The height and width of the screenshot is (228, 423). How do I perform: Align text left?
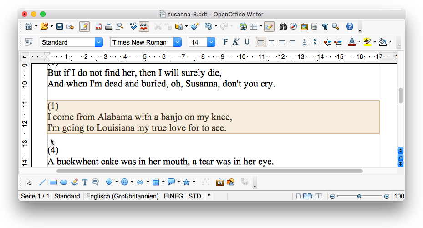260,42
